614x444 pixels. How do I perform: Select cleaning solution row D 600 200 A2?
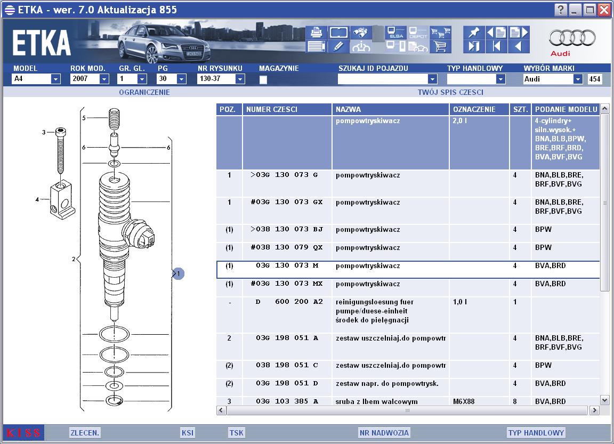tap(408, 315)
